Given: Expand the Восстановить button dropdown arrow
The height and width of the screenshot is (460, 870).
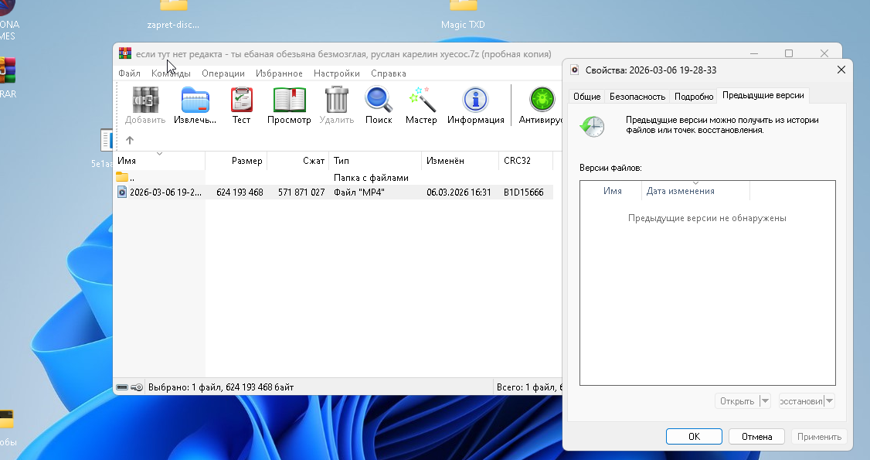Looking at the screenshot, I should (829, 401).
